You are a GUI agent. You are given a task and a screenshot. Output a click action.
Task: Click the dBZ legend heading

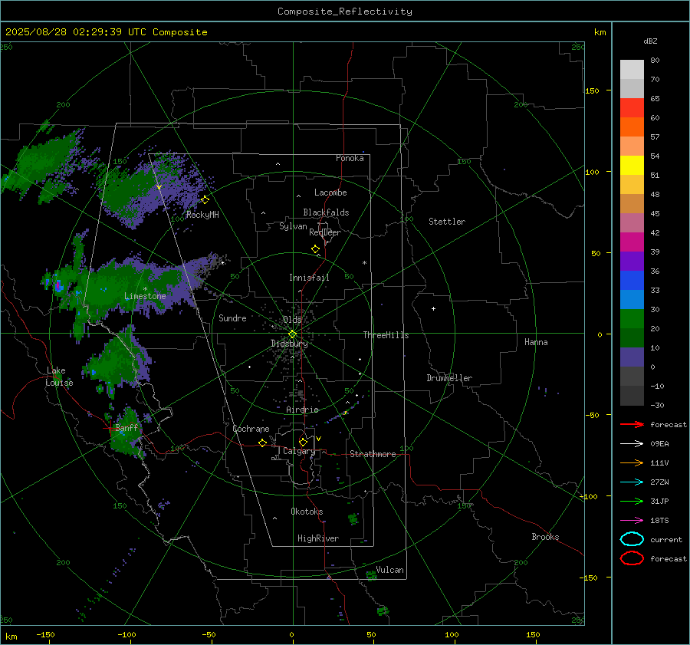click(x=650, y=41)
